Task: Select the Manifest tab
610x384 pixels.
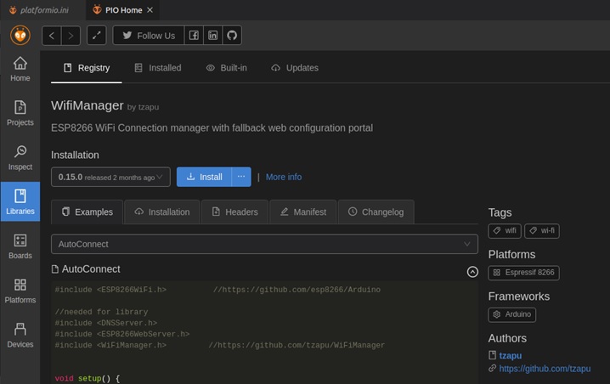Action: point(303,212)
